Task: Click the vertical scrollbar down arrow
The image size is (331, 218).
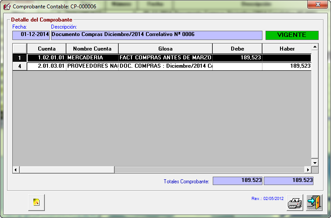Action: 315,163
